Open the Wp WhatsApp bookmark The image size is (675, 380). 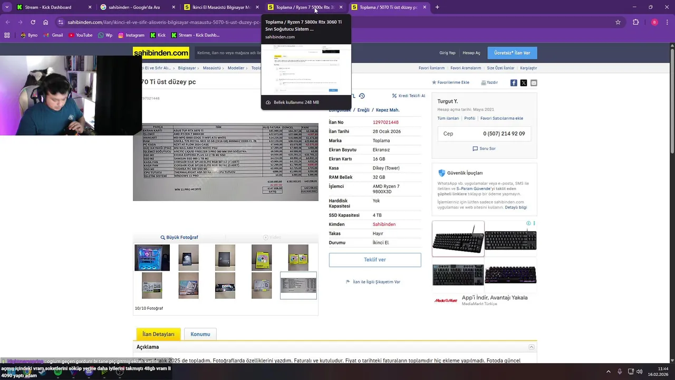click(105, 35)
